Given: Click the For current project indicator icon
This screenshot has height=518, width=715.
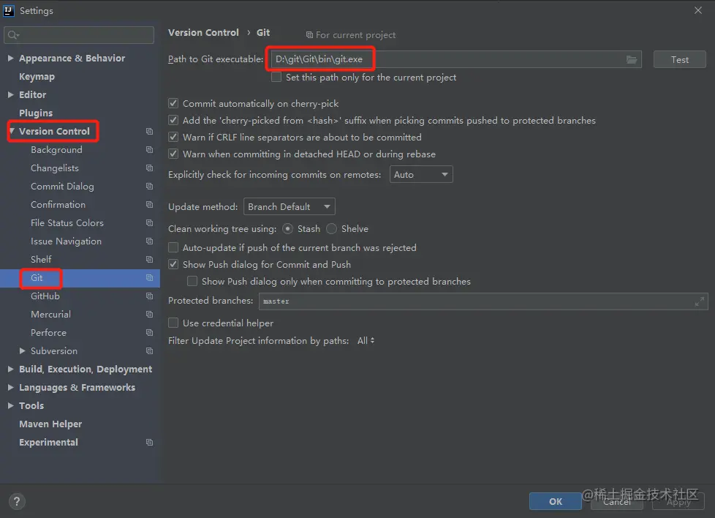Looking at the screenshot, I should point(309,35).
